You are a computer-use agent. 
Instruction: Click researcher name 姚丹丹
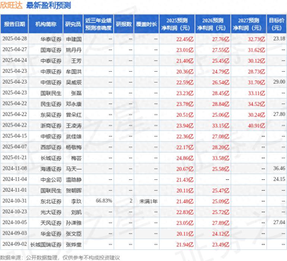[74, 50]
